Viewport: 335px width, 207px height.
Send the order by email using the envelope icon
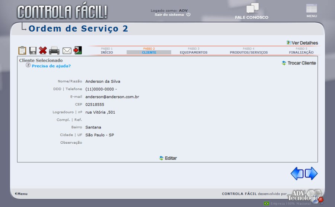(67, 51)
